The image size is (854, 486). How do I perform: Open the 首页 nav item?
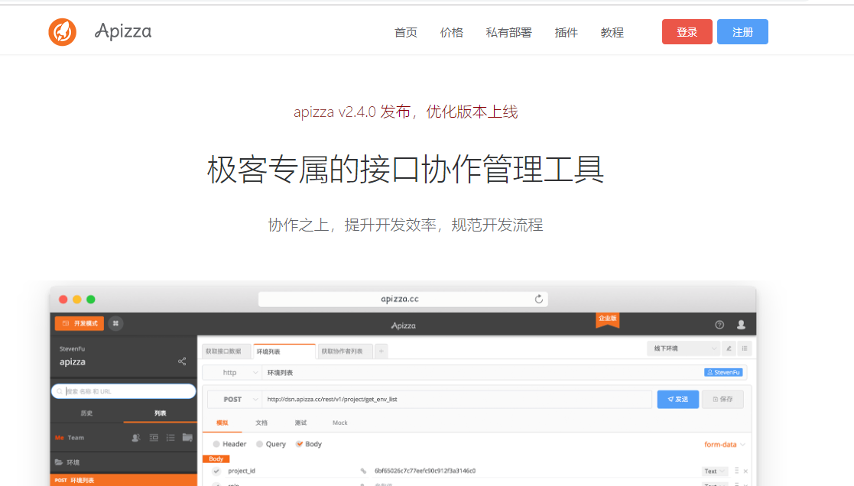(x=406, y=33)
